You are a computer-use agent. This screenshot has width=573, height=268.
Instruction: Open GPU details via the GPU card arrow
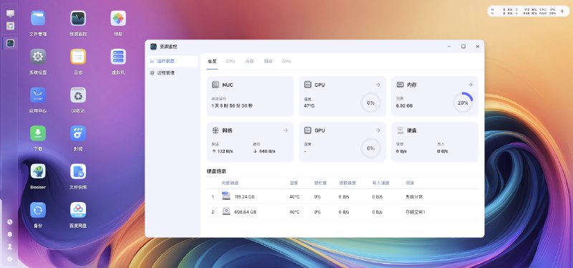click(x=378, y=130)
